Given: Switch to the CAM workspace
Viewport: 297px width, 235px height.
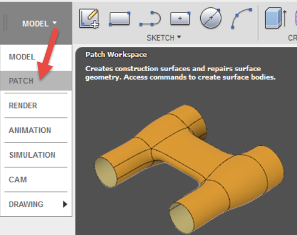Looking at the screenshot, I should click(x=36, y=180).
